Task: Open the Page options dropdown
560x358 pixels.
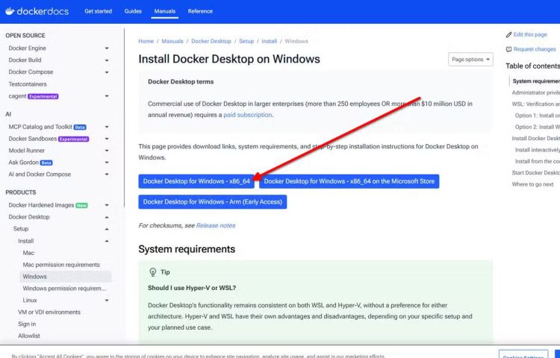Action: point(470,60)
